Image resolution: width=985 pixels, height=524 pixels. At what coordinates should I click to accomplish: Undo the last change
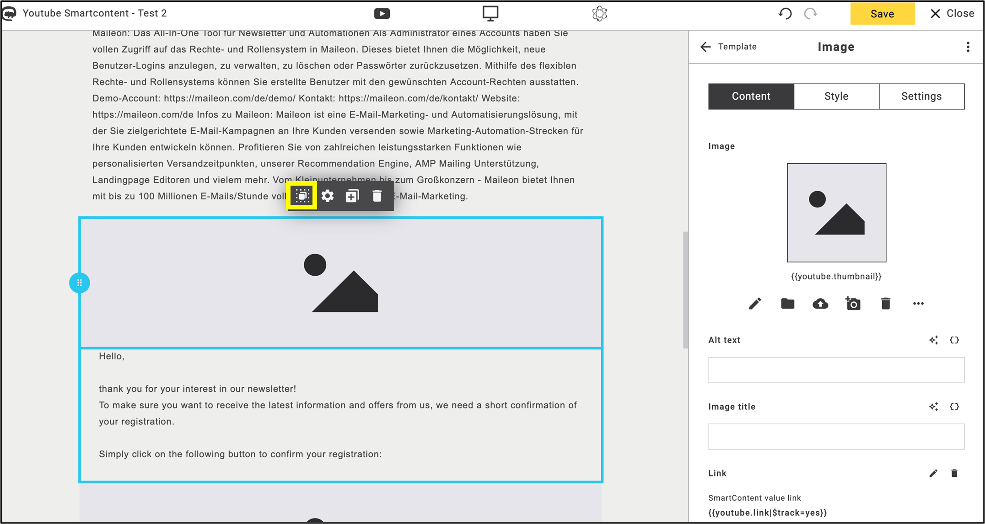click(x=785, y=14)
